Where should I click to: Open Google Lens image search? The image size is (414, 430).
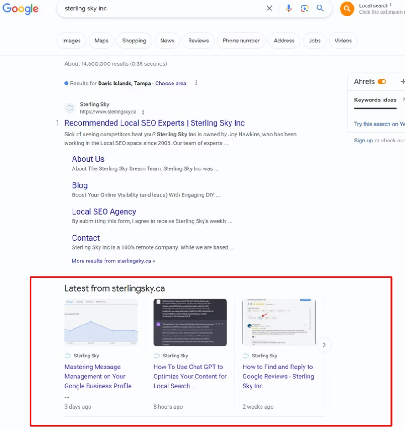[x=304, y=8]
